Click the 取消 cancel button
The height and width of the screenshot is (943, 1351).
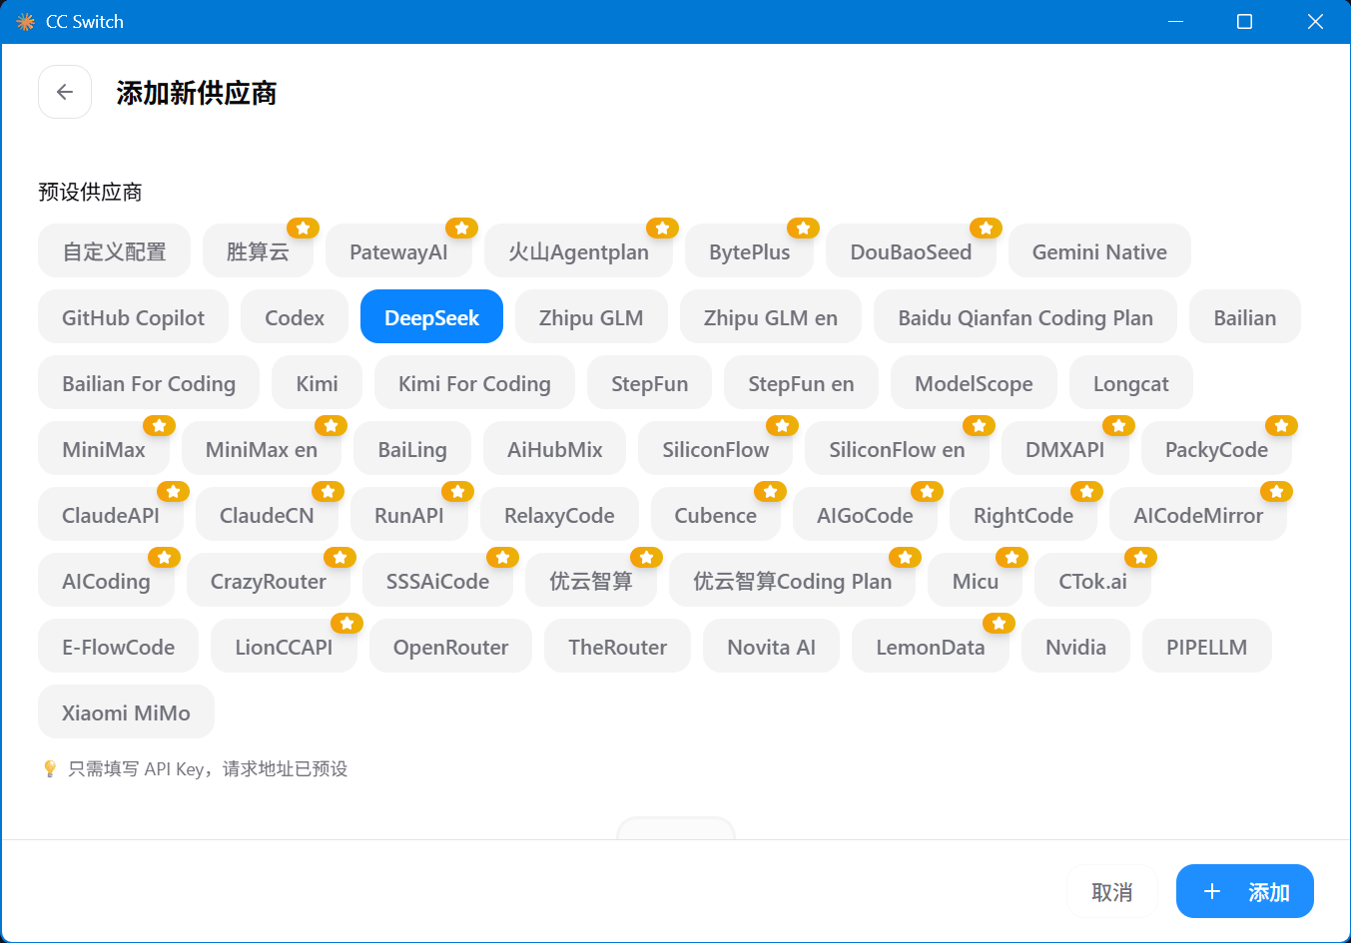point(1112,891)
